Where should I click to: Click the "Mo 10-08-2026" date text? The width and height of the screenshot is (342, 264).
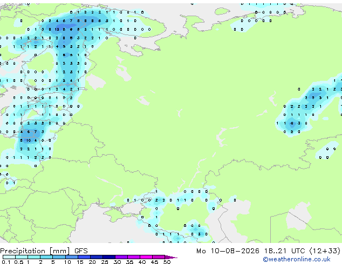click(x=228, y=251)
